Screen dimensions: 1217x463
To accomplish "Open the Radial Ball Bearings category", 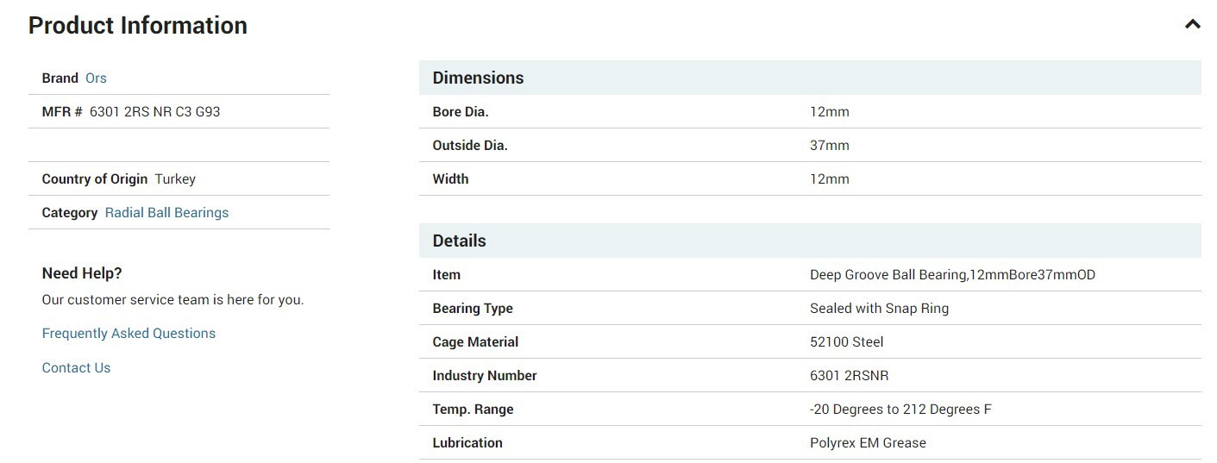I will coord(166,212).
